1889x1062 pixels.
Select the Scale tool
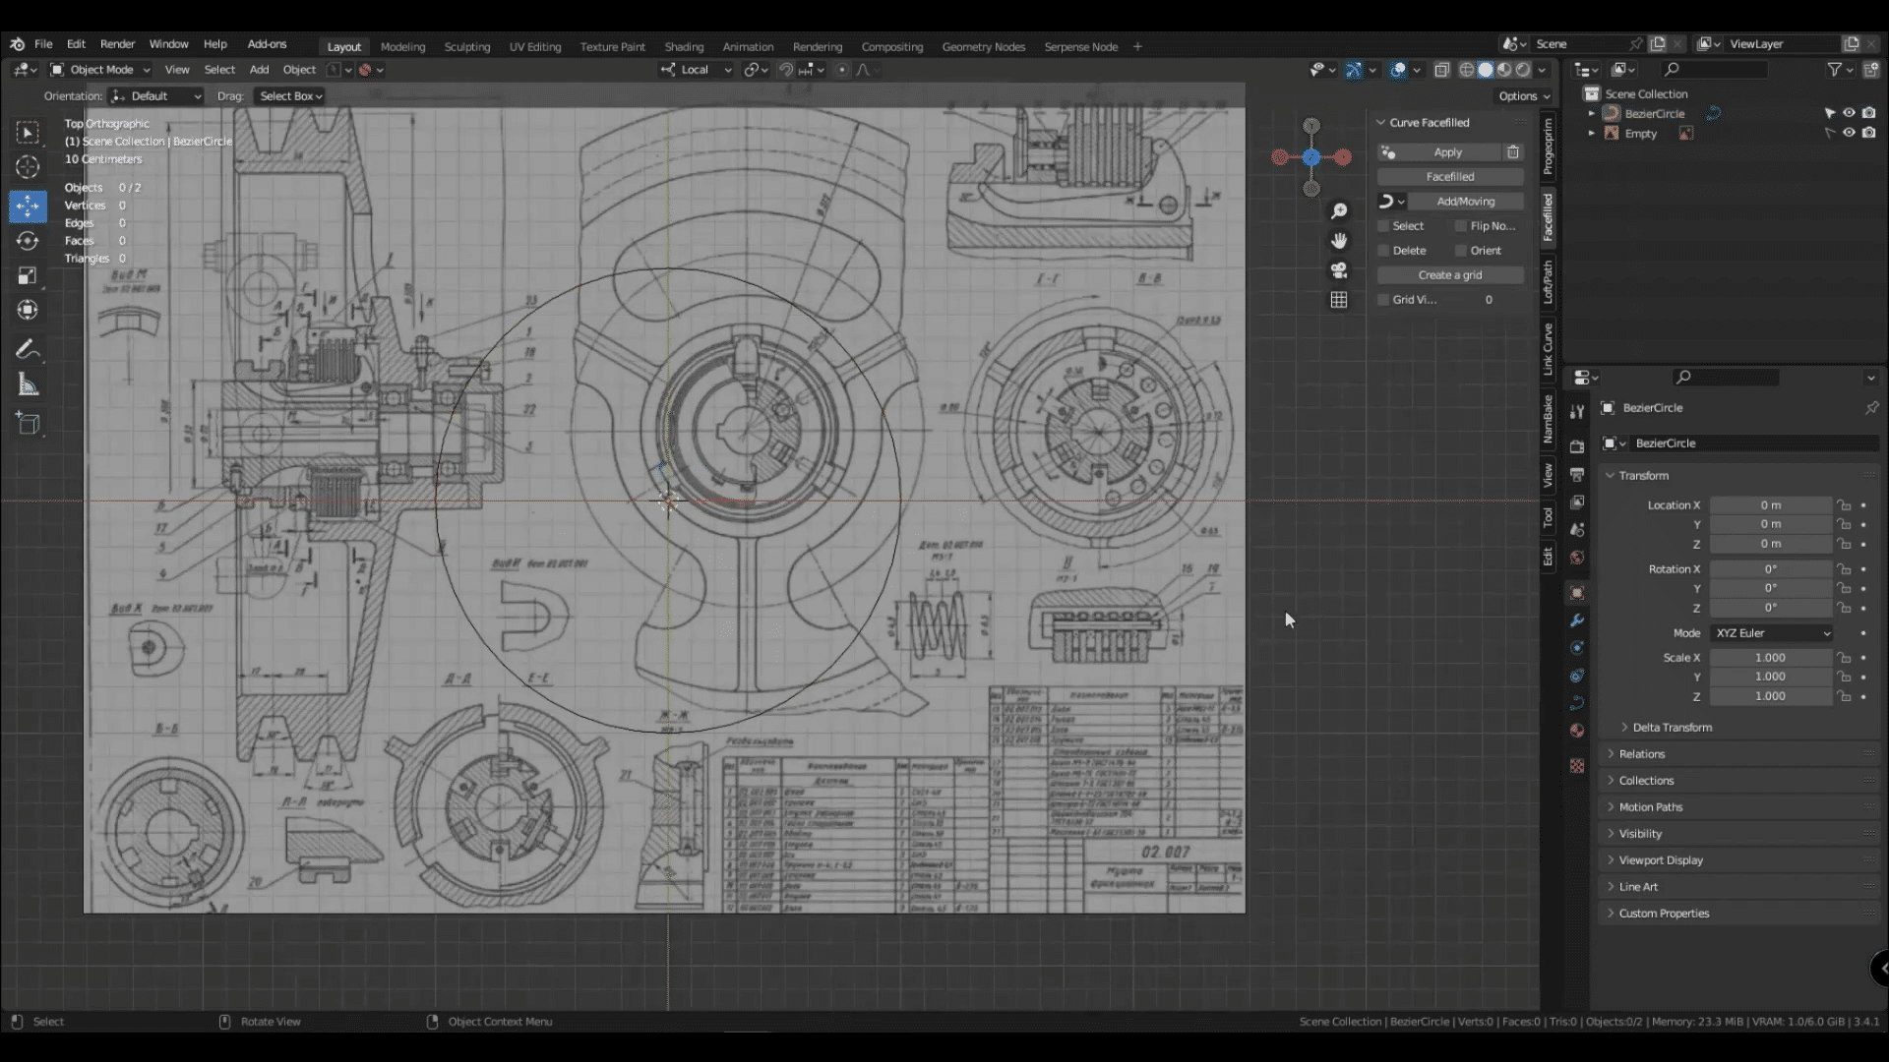[x=28, y=276]
